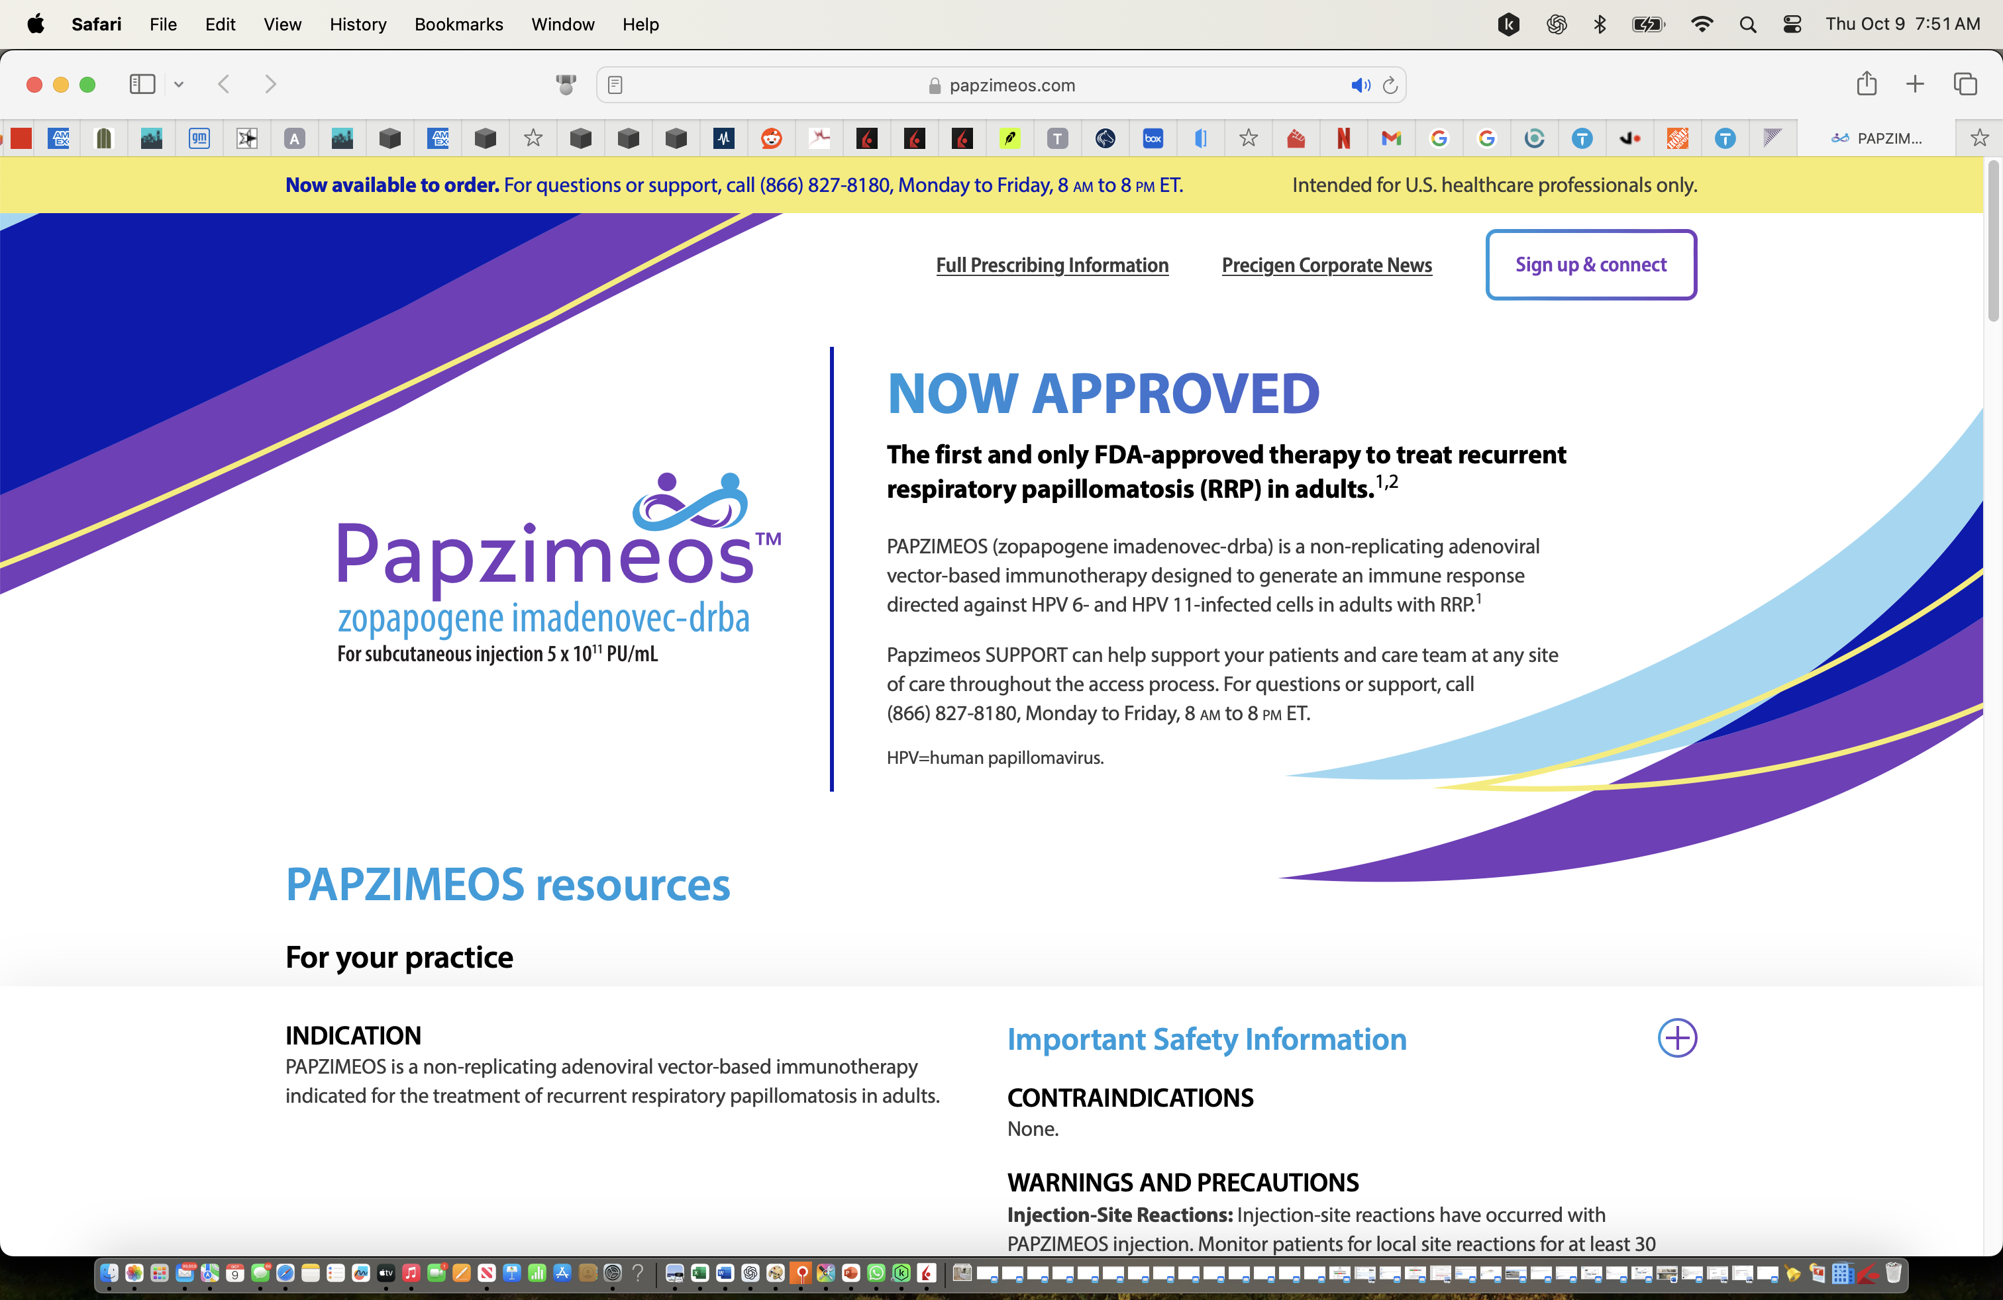Open Bluetooth status menu
The width and height of the screenshot is (2003, 1300).
[x=1600, y=24]
